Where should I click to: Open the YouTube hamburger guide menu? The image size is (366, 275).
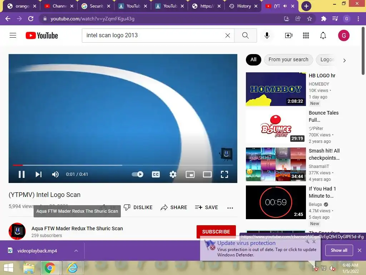[13, 35]
